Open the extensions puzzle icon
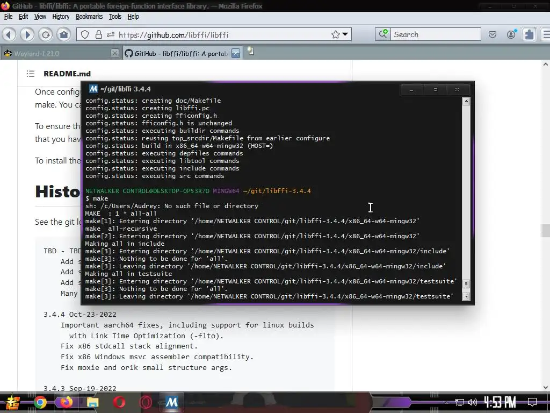 point(529,34)
